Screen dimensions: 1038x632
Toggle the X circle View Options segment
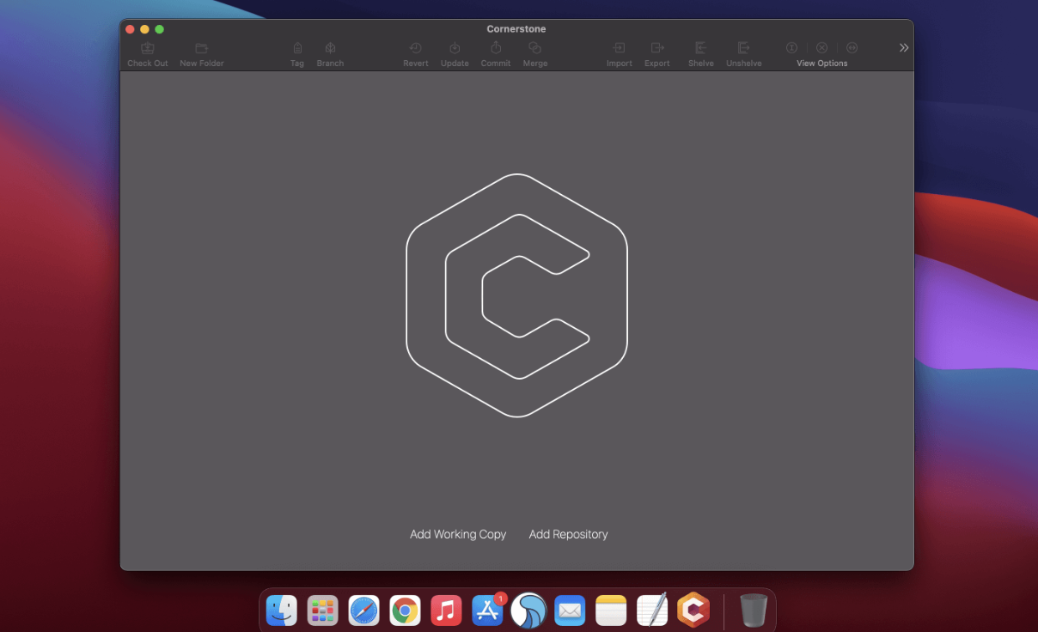822,48
